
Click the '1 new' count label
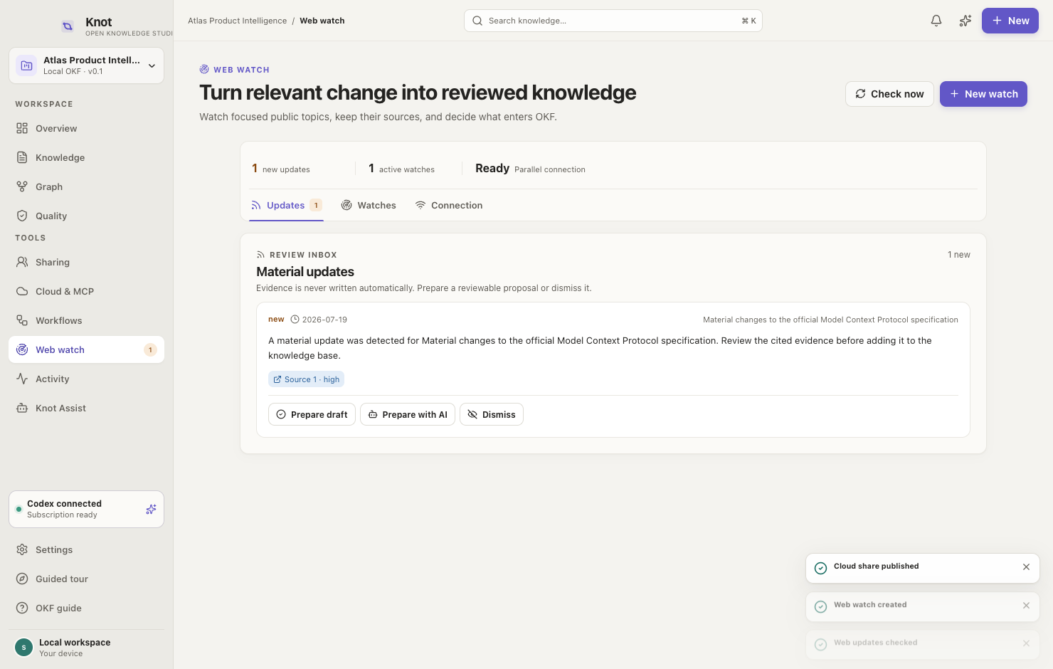[959, 255]
